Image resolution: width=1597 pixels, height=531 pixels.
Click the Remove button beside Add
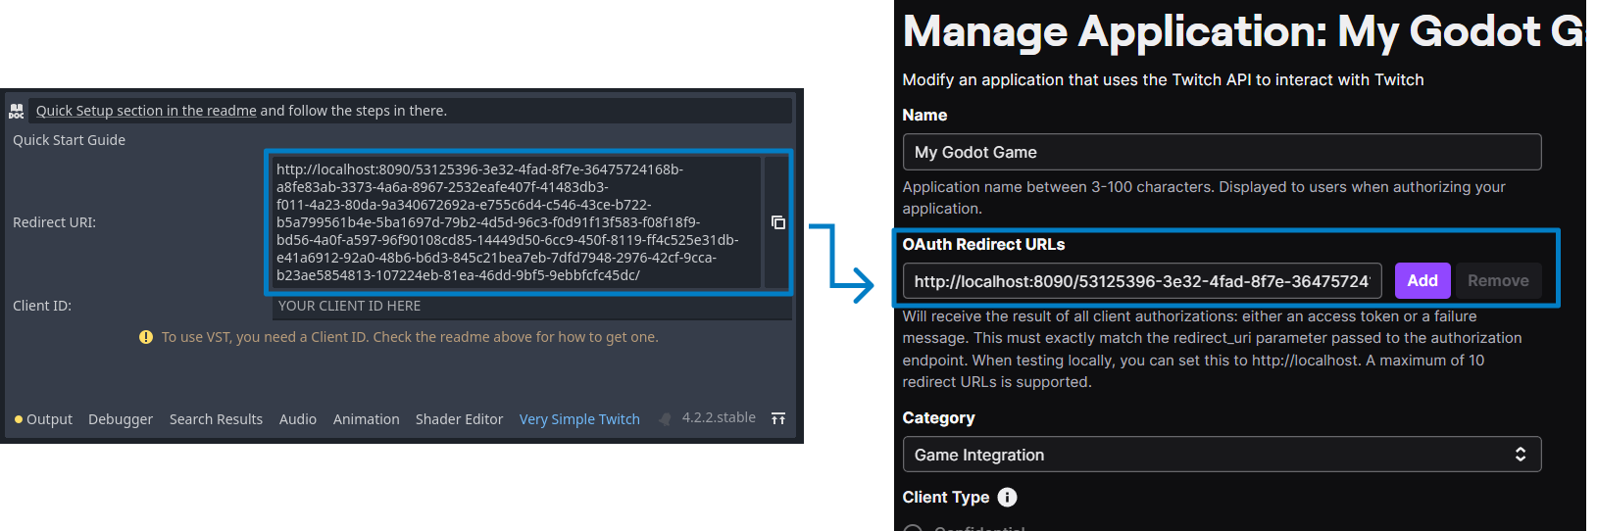tap(1498, 280)
